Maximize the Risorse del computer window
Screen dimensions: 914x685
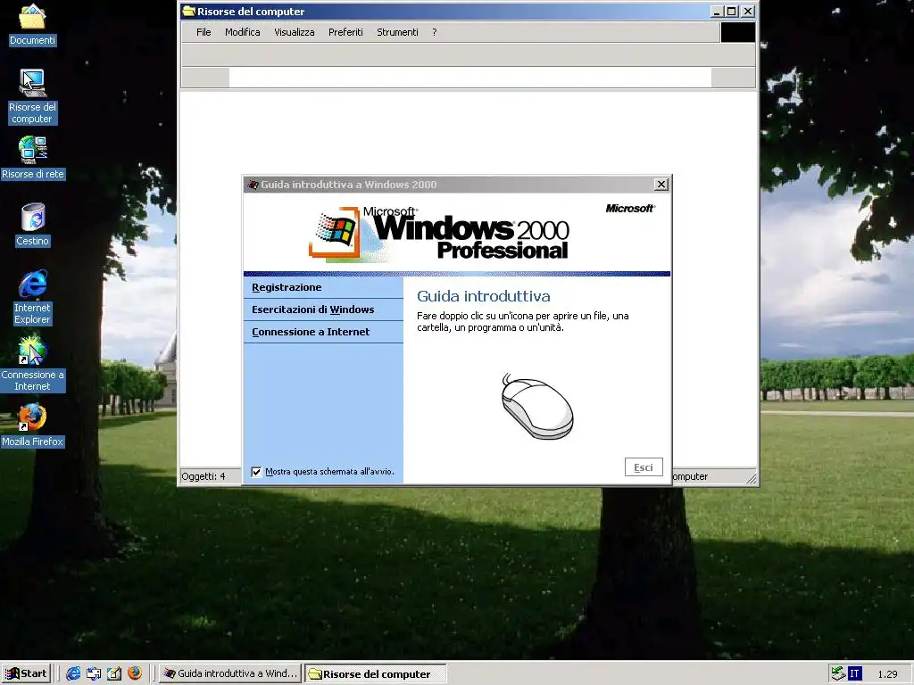point(732,11)
